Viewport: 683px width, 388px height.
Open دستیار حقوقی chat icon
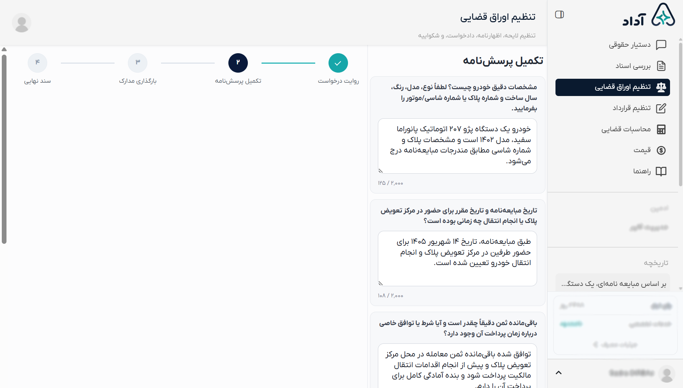661,45
